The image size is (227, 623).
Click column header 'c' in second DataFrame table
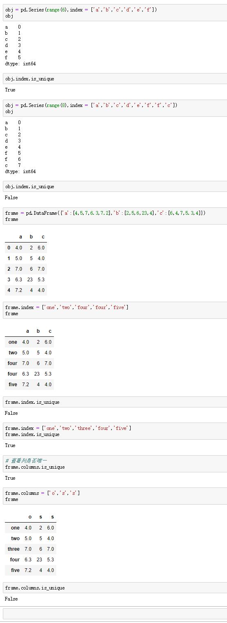click(x=50, y=331)
